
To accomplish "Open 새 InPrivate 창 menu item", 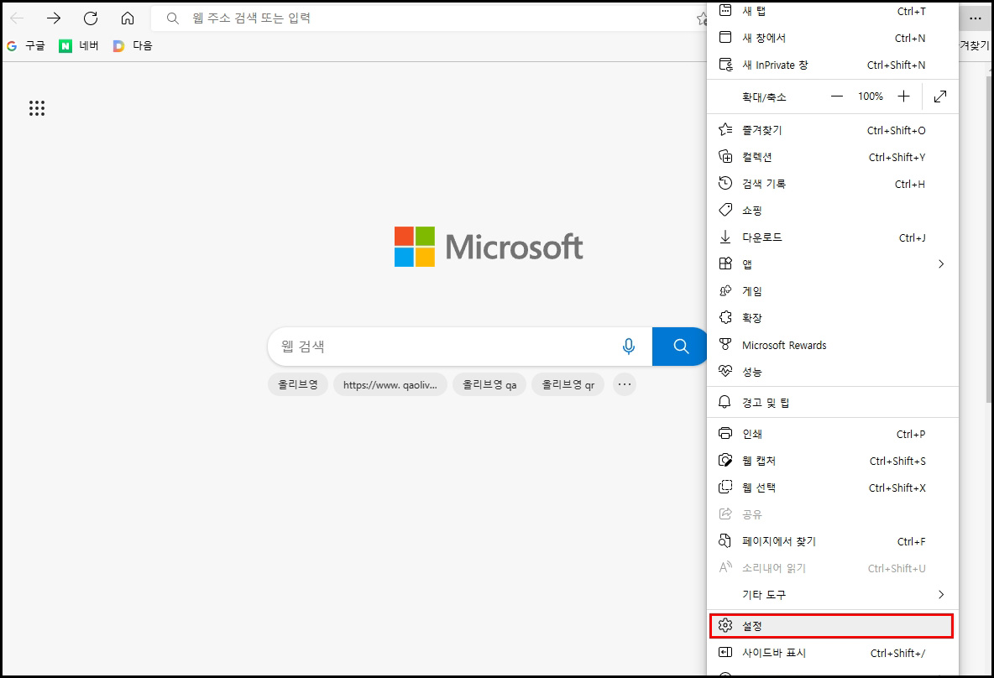I will (x=832, y=65).
